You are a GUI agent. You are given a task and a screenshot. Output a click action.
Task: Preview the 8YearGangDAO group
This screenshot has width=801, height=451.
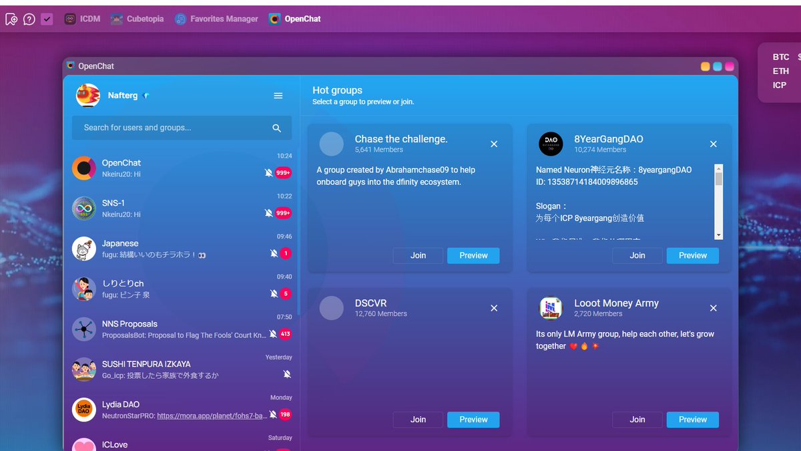pyautogui.click(x=693, y=255)
